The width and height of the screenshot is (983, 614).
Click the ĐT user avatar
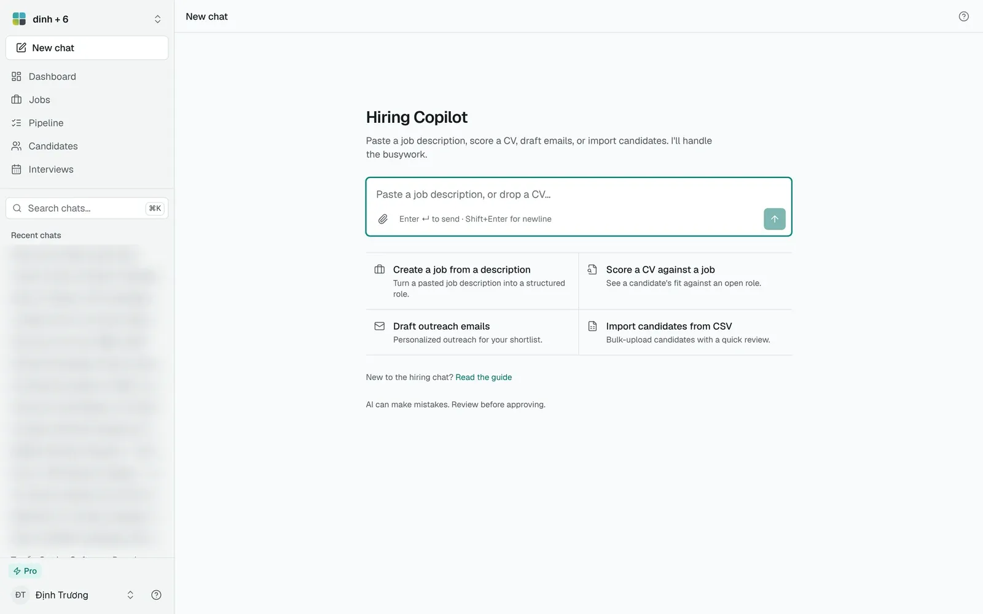(20, 595)
